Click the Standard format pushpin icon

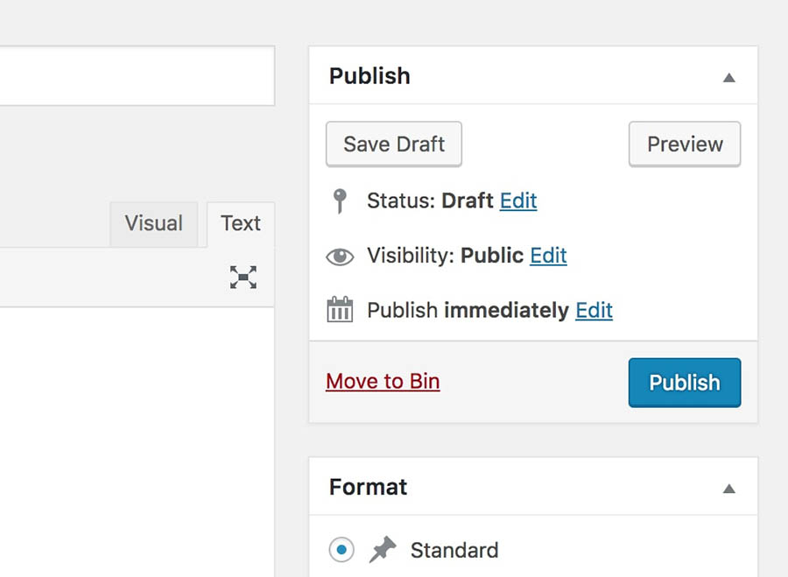click(x=383, y=549)
